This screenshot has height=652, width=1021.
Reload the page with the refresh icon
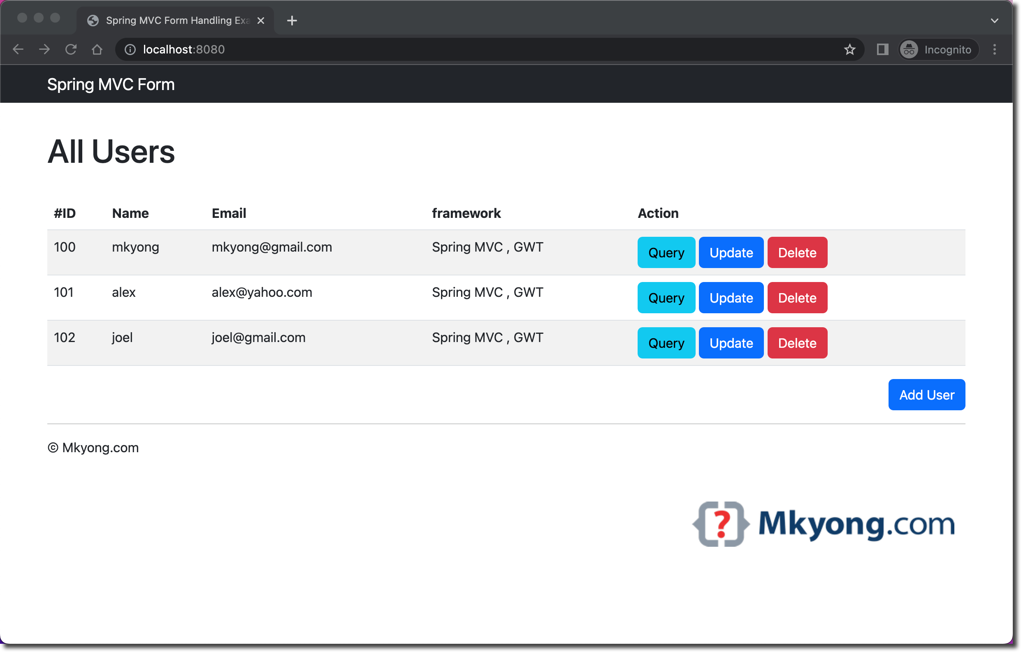click(71, 49)
